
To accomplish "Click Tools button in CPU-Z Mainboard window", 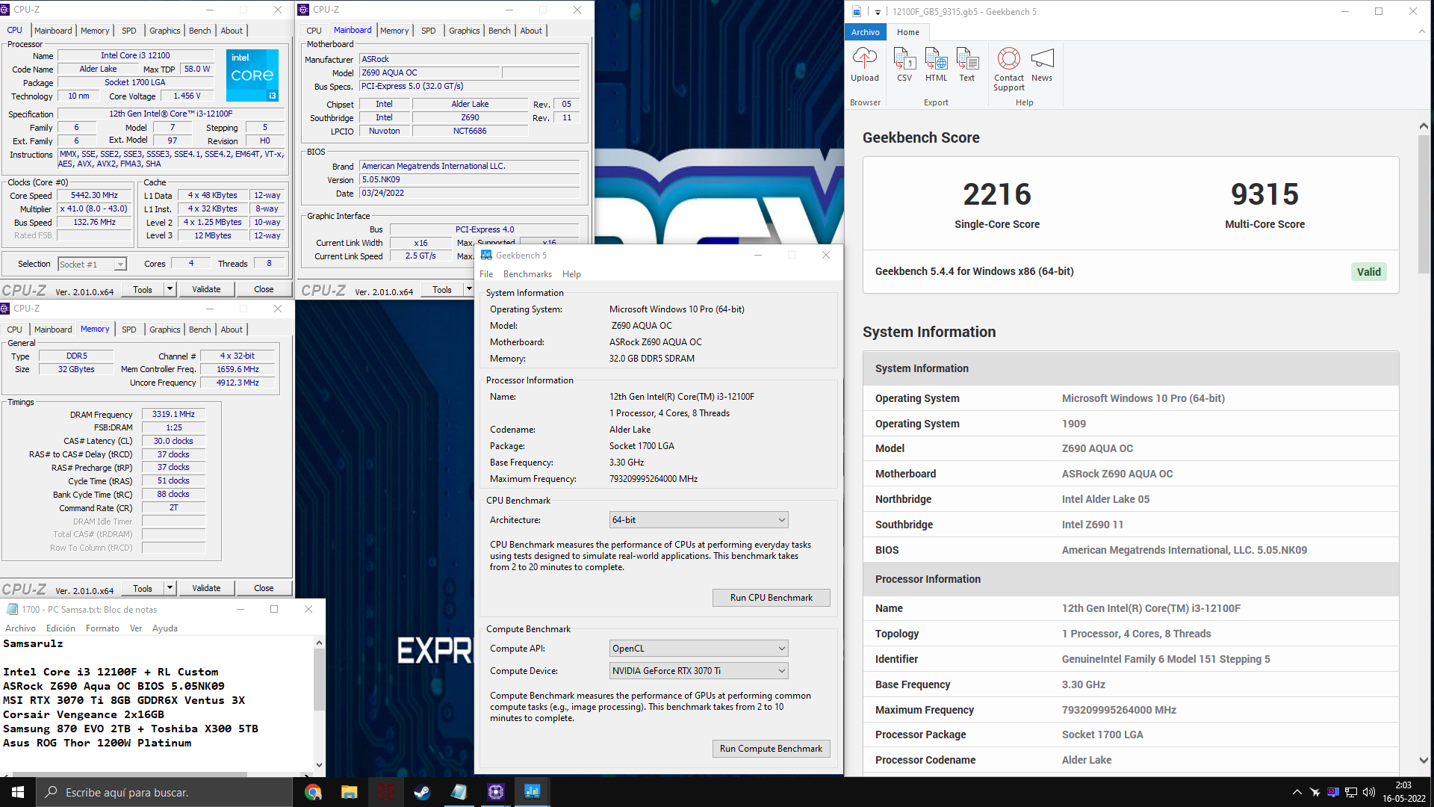I will 442,289.
